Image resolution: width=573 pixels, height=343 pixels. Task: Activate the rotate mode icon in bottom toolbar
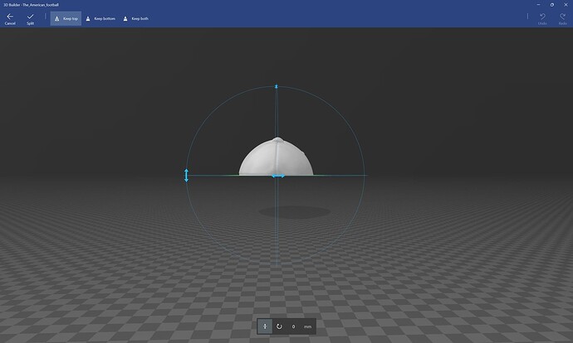click(279, 326)
